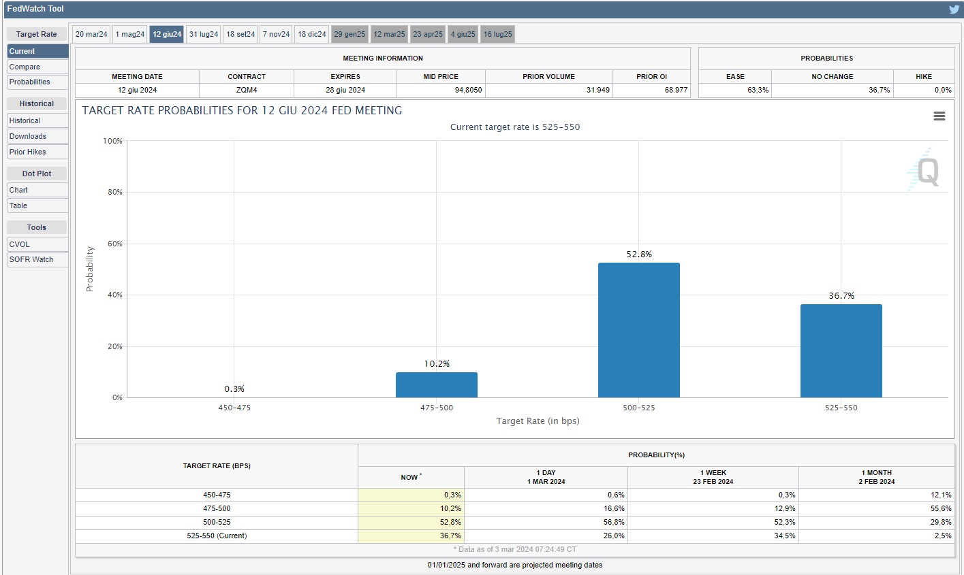Open Probabilities in the sidebar
The image size is (964, 575).
[37, 82]
